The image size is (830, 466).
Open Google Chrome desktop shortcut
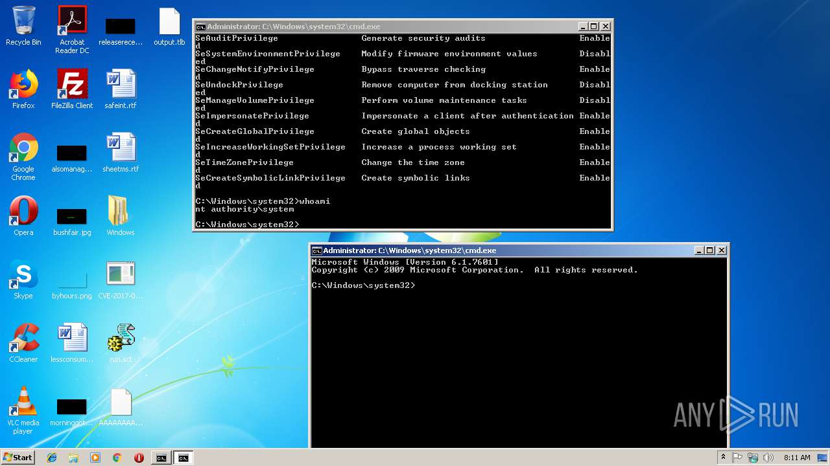[x=23, y=157]
